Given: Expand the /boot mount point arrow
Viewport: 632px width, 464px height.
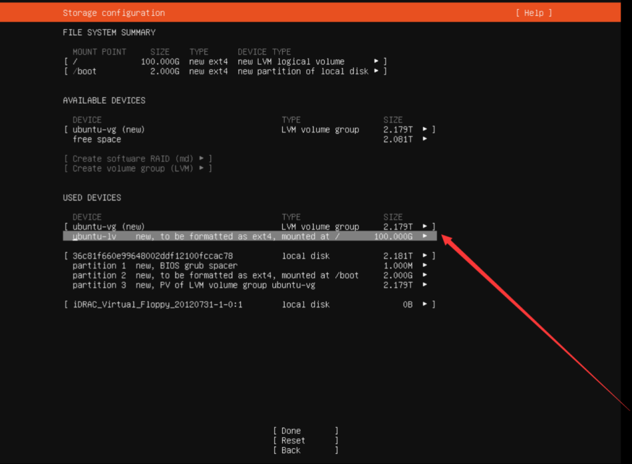Looking at the screenshot, I should pyautogui.click(x=376, y=72).
